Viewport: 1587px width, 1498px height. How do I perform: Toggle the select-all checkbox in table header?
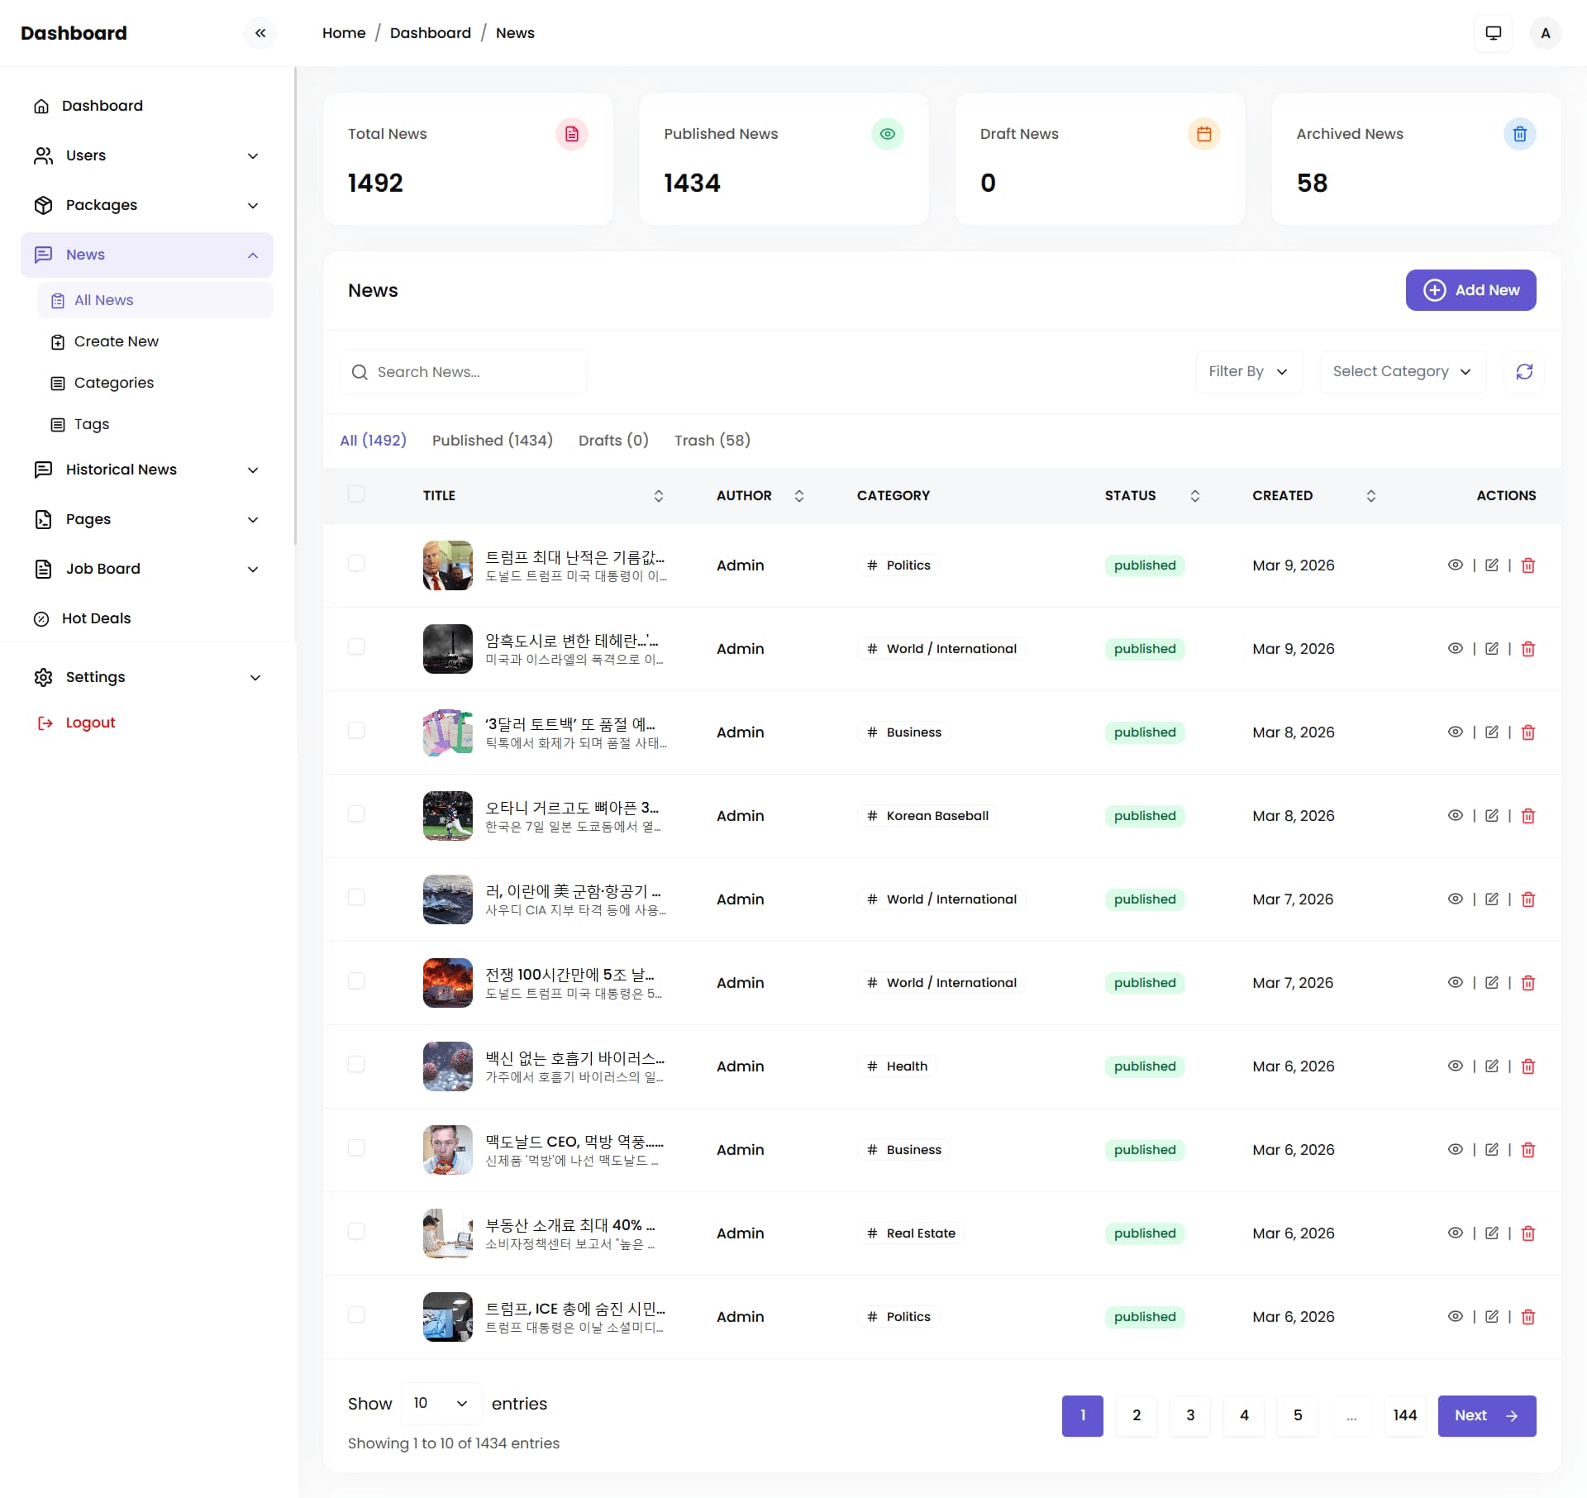pos(356,494)
